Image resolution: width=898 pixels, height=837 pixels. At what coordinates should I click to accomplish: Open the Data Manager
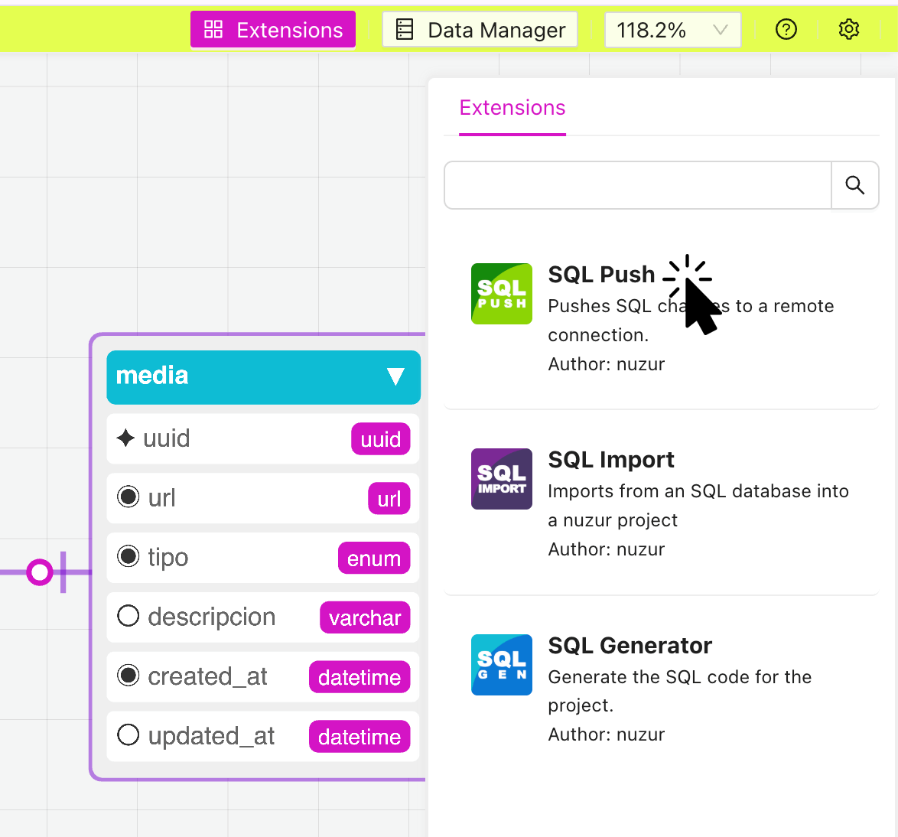(480, 30)
